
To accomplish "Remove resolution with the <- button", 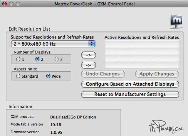I will [88, 65].
